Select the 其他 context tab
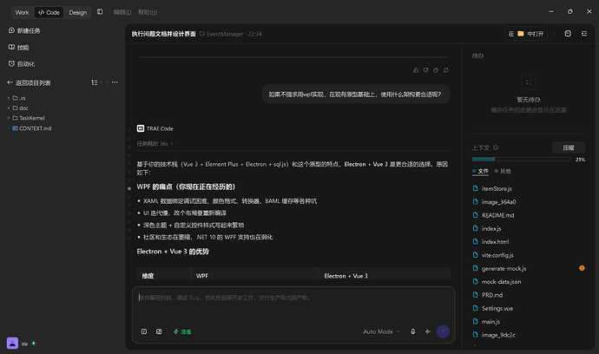 point(503,171)
